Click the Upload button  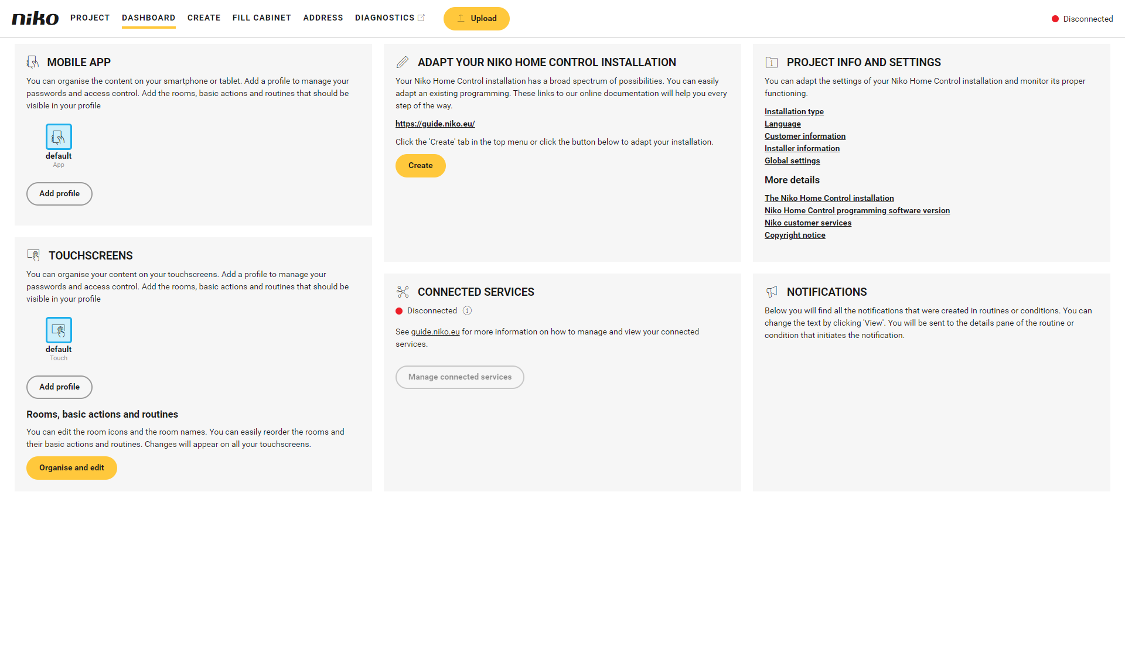(476, 18)
